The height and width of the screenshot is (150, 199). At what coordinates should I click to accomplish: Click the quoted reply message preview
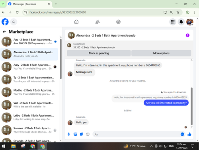tap(150, 97)
